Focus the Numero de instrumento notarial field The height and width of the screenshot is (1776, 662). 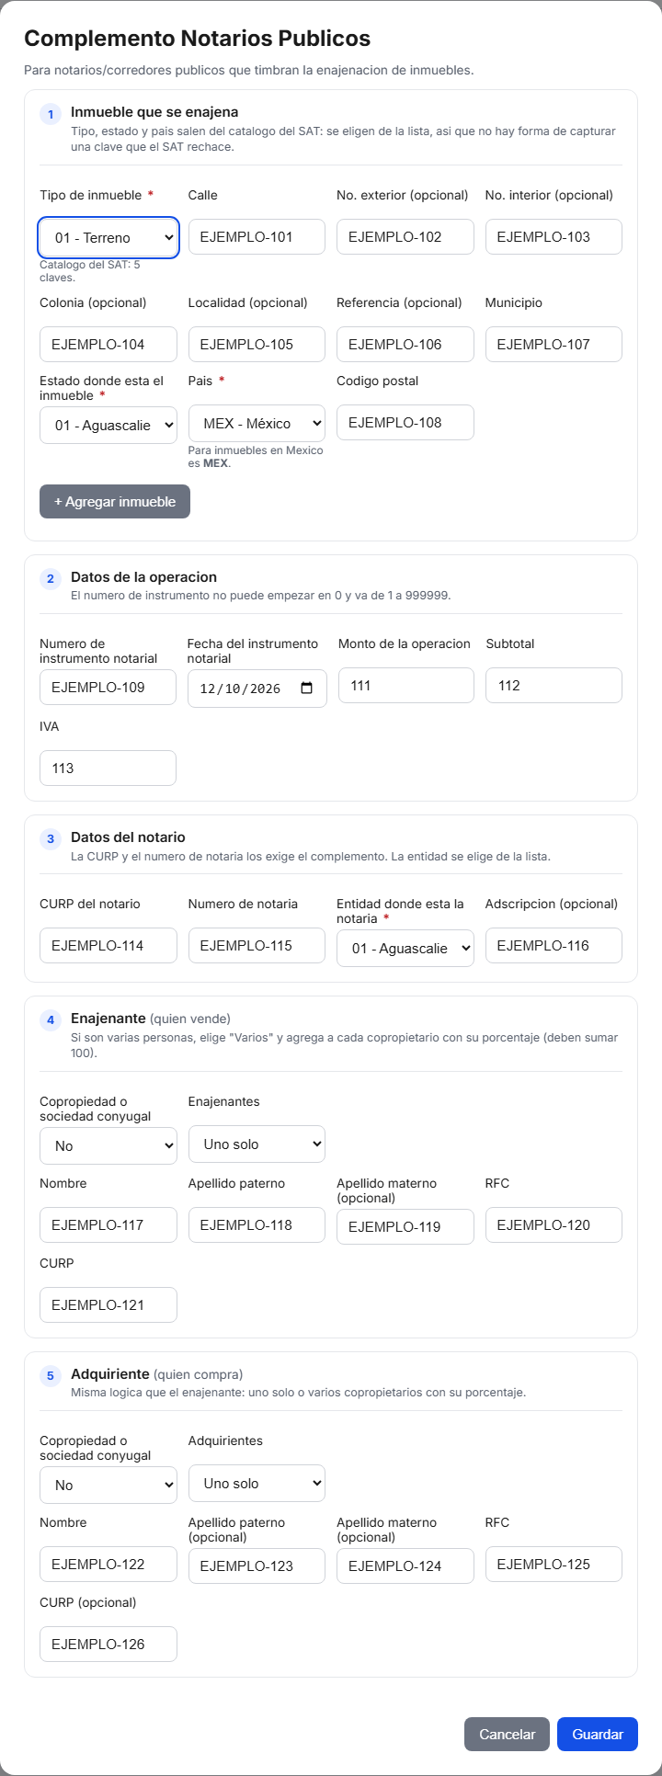pyautogui.click(x=108, y=687)
